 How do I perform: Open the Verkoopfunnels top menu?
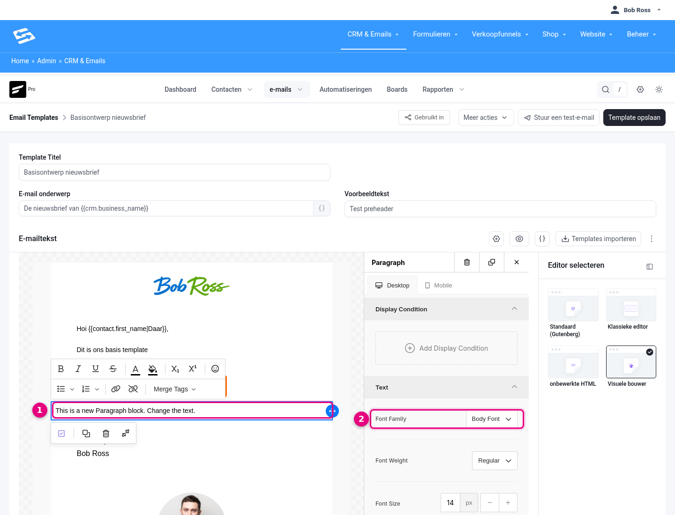point(500,34)
